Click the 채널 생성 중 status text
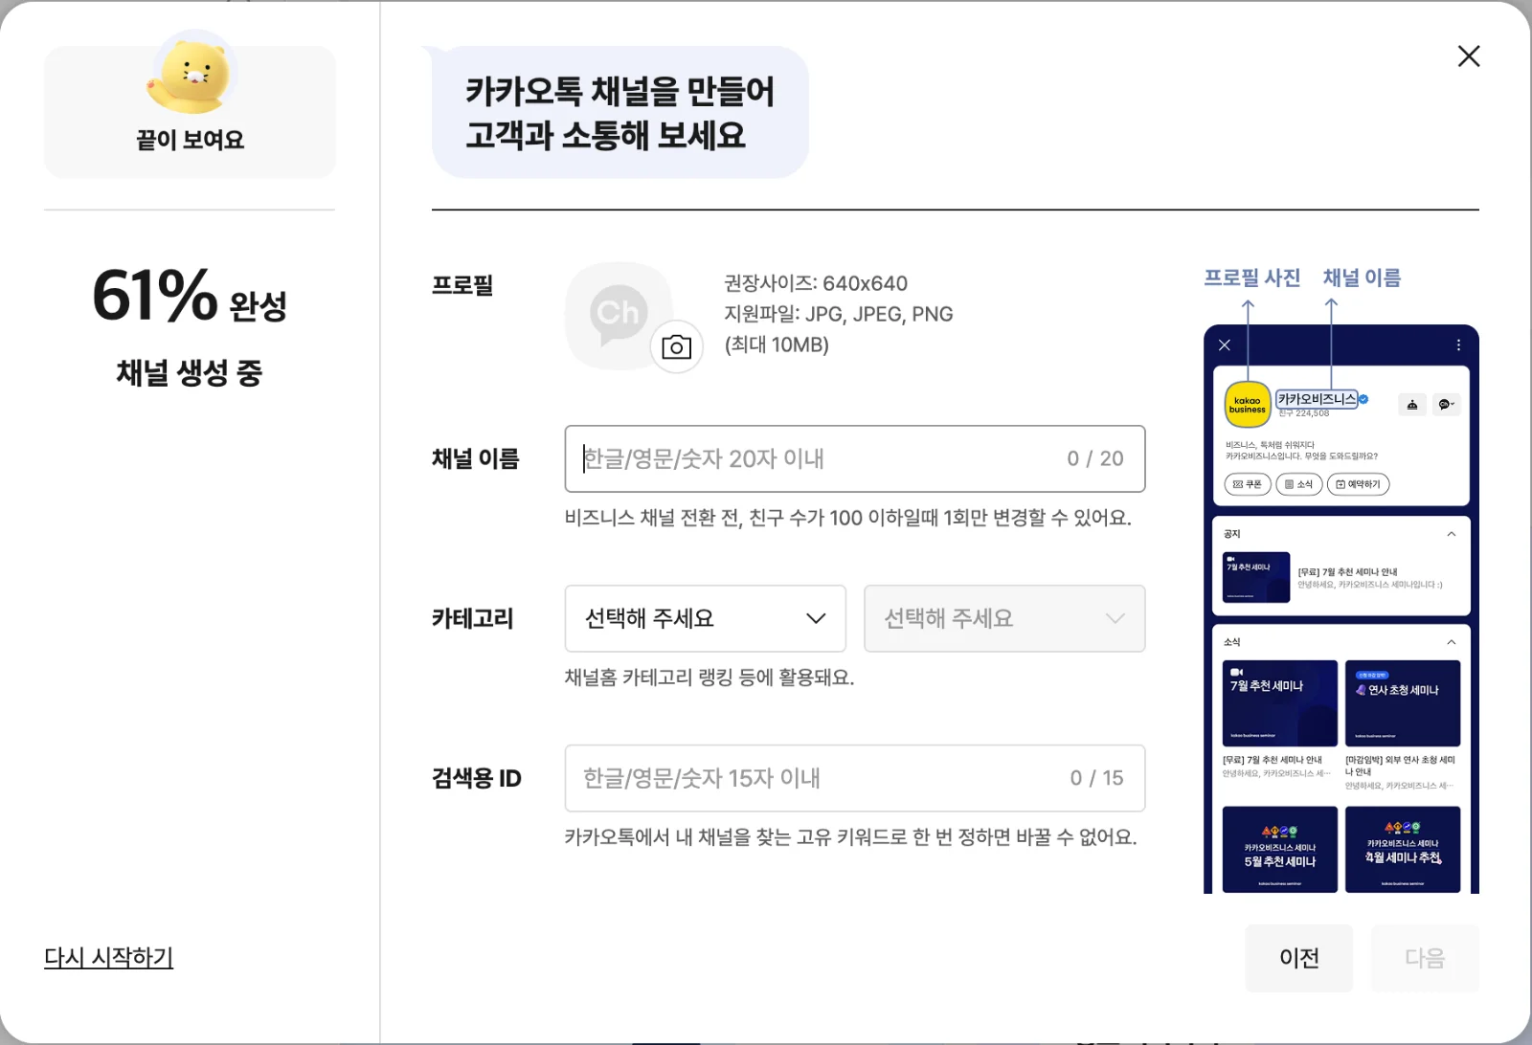 point(190,372)
